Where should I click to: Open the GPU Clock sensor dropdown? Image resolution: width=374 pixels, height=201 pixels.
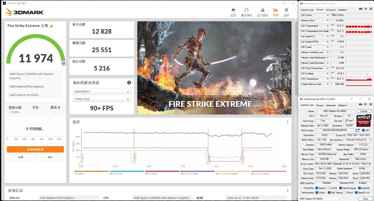(328, 15)
